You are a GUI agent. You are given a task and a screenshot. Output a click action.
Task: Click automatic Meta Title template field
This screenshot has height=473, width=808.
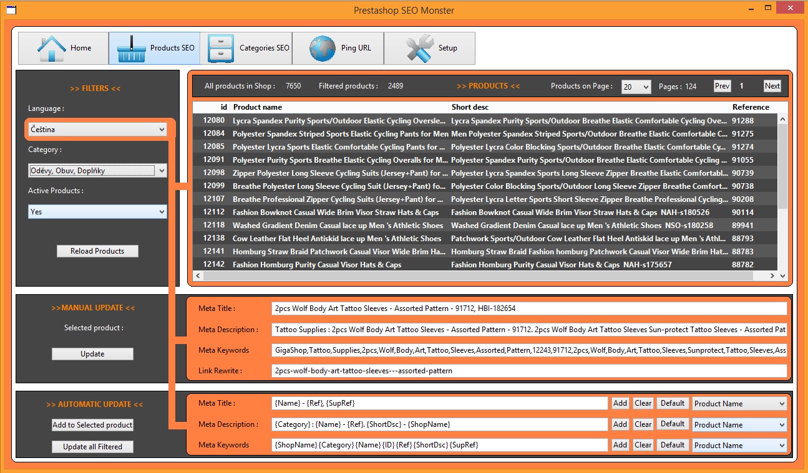pyautogui.click(x=440, y=403)
